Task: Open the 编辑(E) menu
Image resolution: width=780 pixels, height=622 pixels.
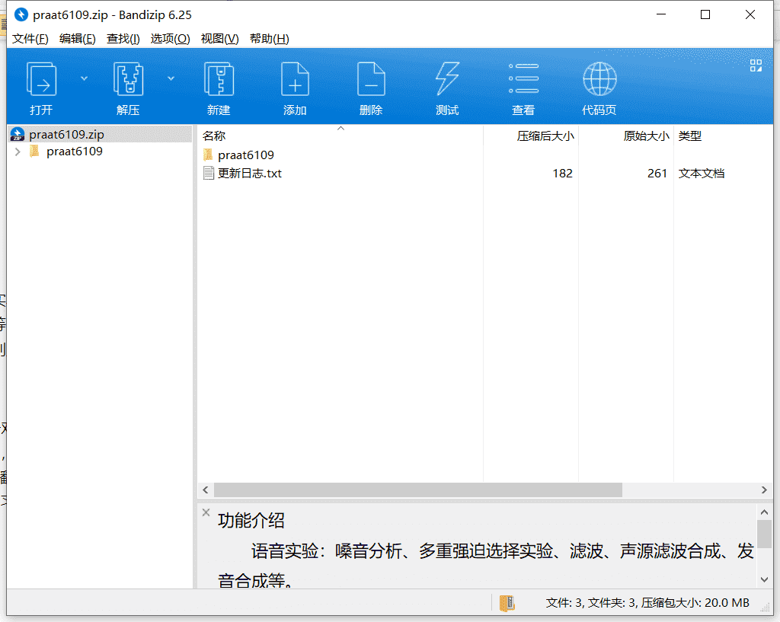Action: [x=77, y=39]
